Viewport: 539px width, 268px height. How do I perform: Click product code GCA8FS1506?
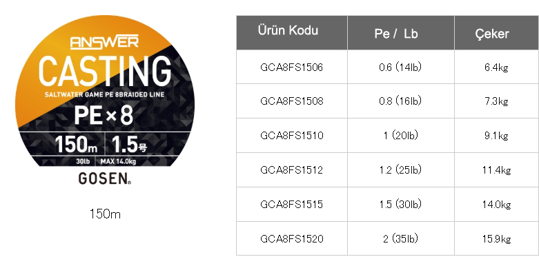coord(291,68)
